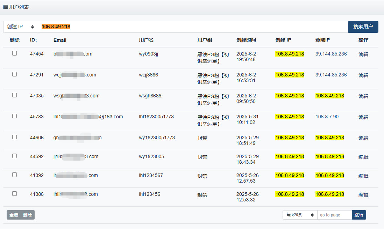Click 编辑 for user wcjj8686
The height and width of the screenshot is (229, 384).
click(363, 75)
